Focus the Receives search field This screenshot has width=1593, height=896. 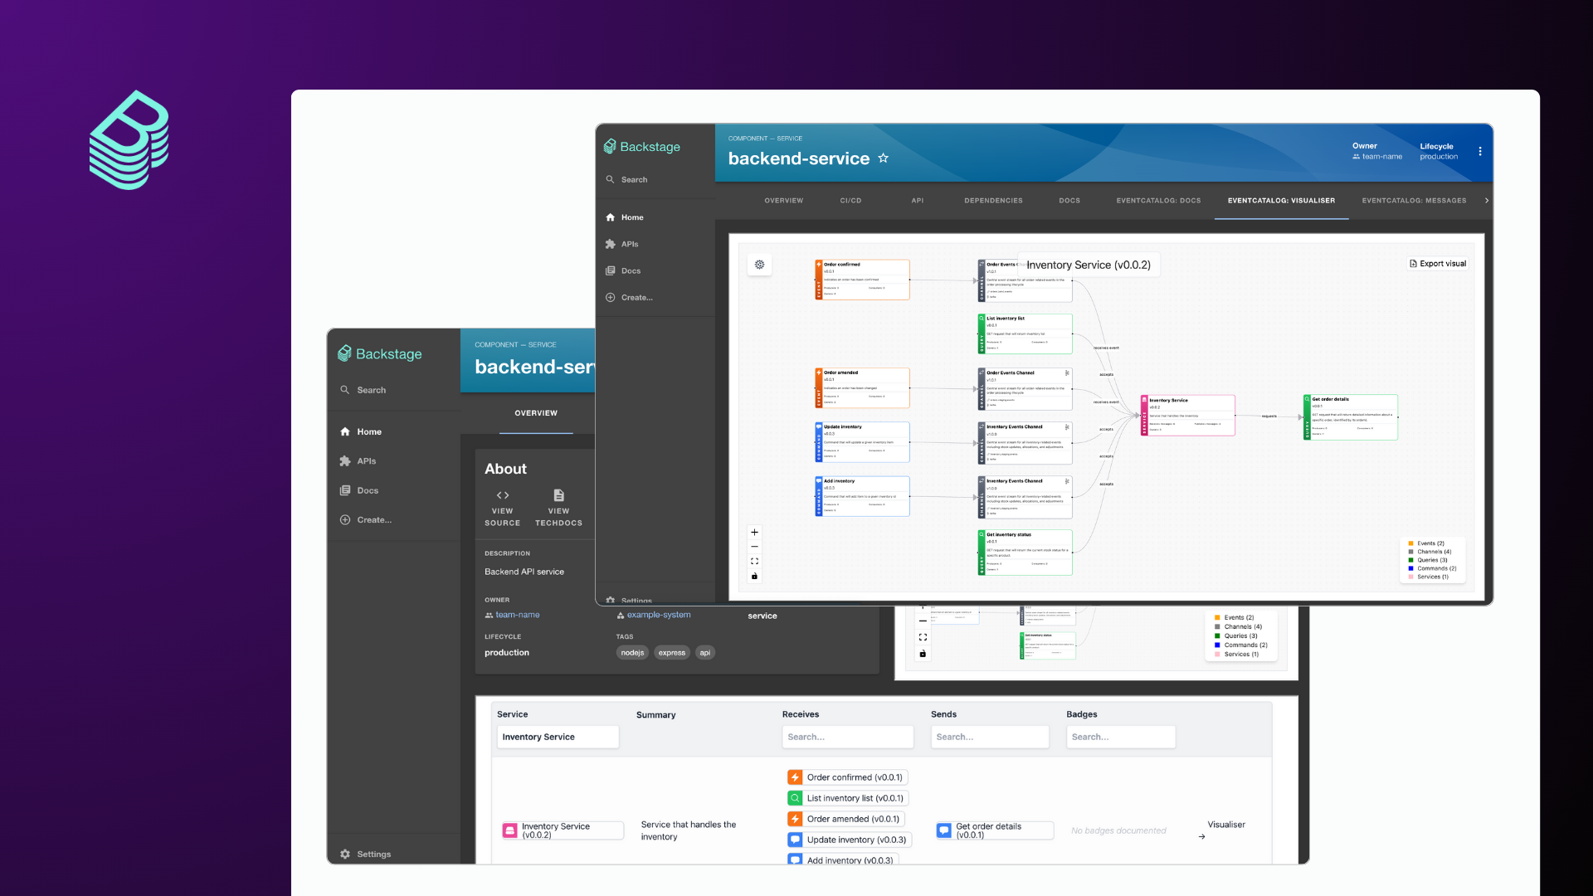[847, 737]
